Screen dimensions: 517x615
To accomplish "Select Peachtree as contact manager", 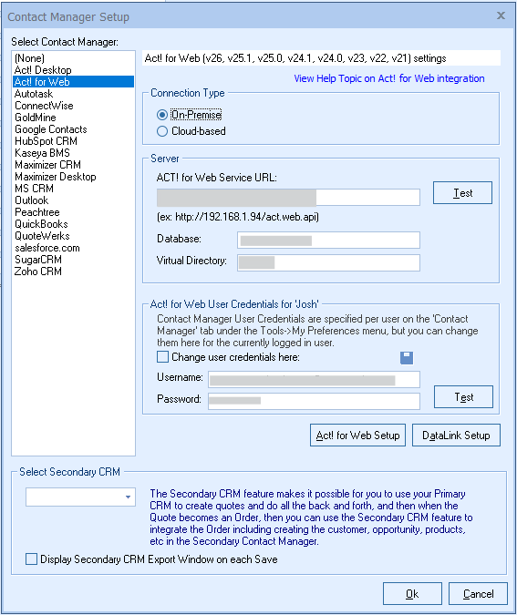I will pyautogui.click(x=74, y=211).
